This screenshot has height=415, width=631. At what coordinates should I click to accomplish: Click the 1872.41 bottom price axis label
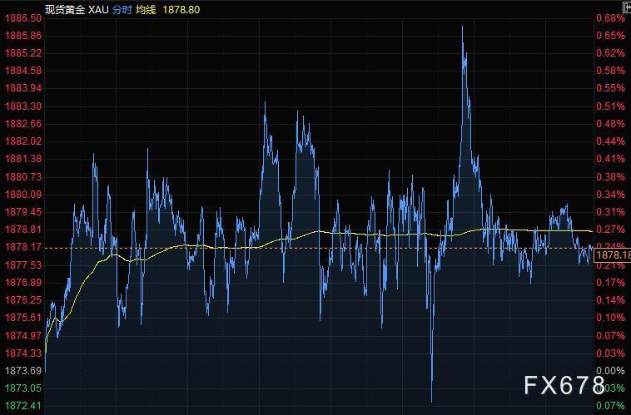coord(22,405)
